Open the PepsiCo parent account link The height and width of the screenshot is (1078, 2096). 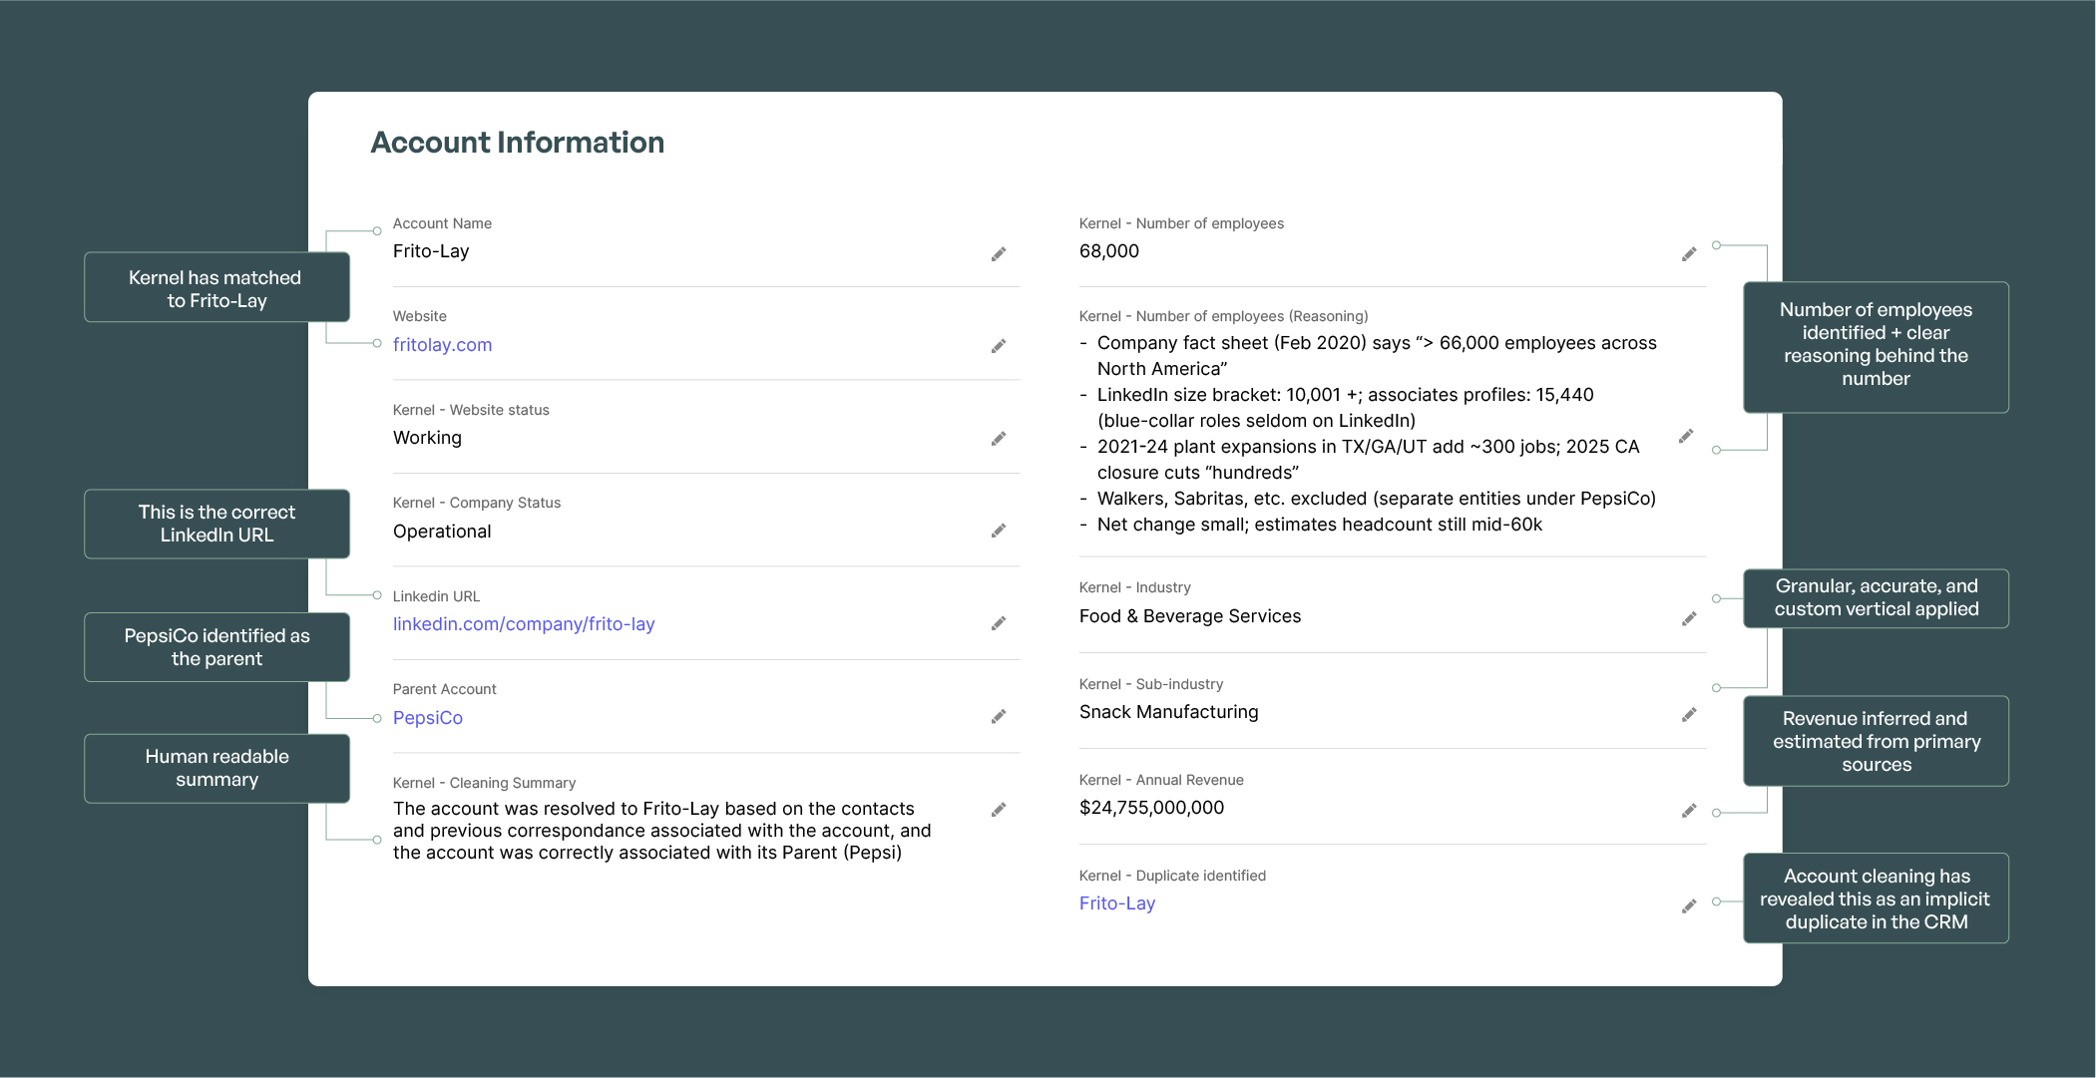[x=428, y=718]
